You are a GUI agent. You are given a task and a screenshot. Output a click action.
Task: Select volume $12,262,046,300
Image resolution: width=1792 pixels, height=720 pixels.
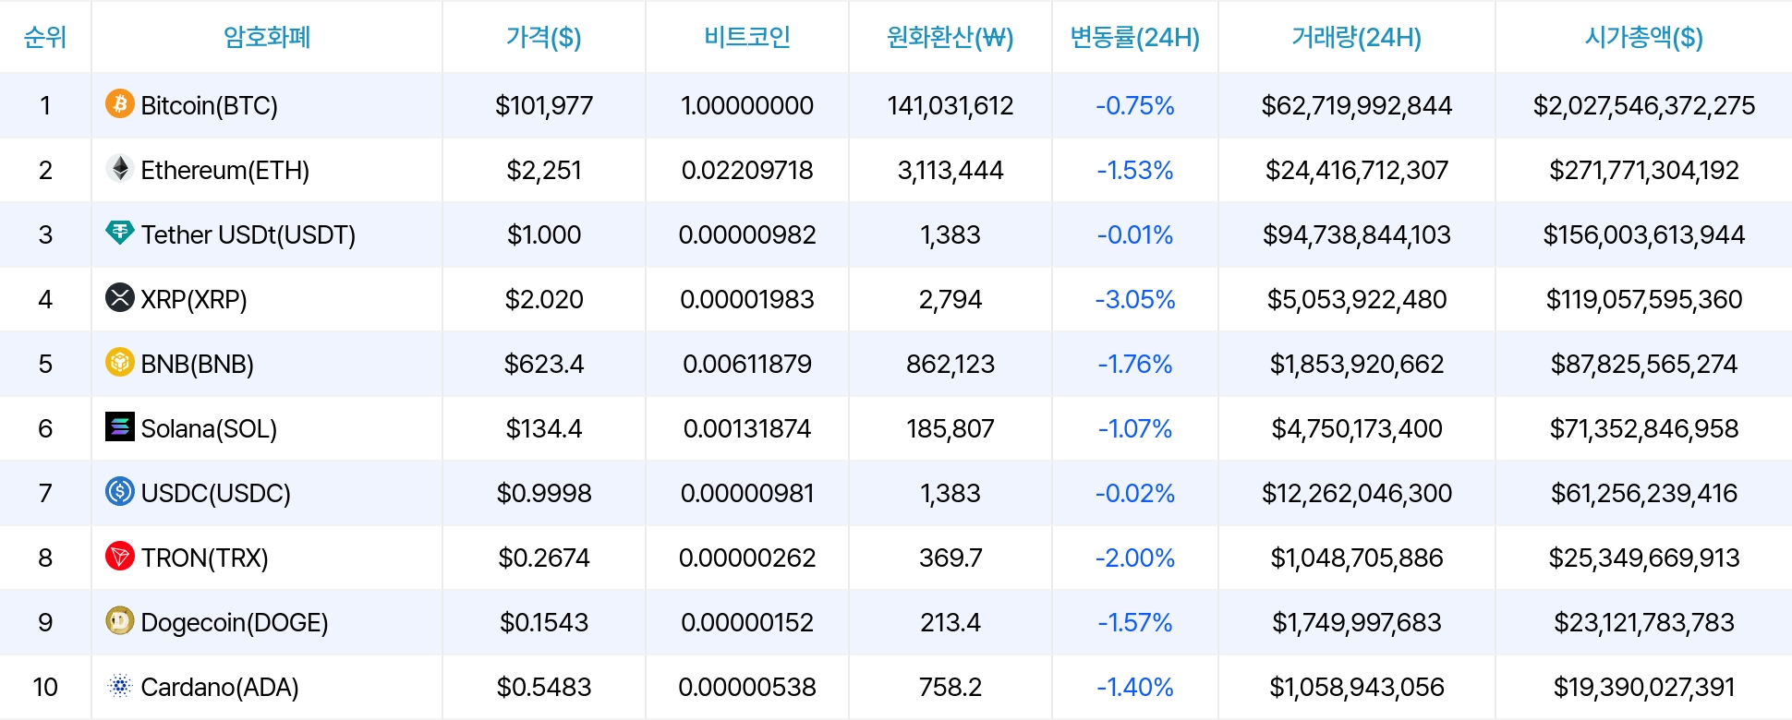point(1357,493)
